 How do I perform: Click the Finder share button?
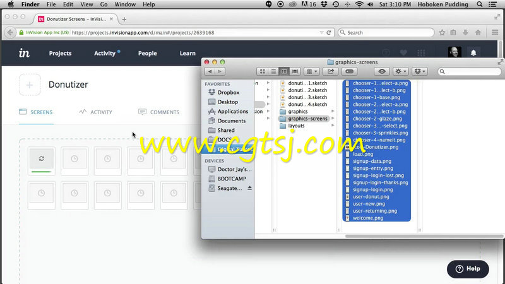click(x=331, y=71)
